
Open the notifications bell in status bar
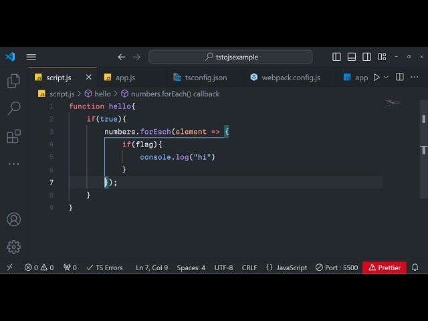click(x=415, y=267)
